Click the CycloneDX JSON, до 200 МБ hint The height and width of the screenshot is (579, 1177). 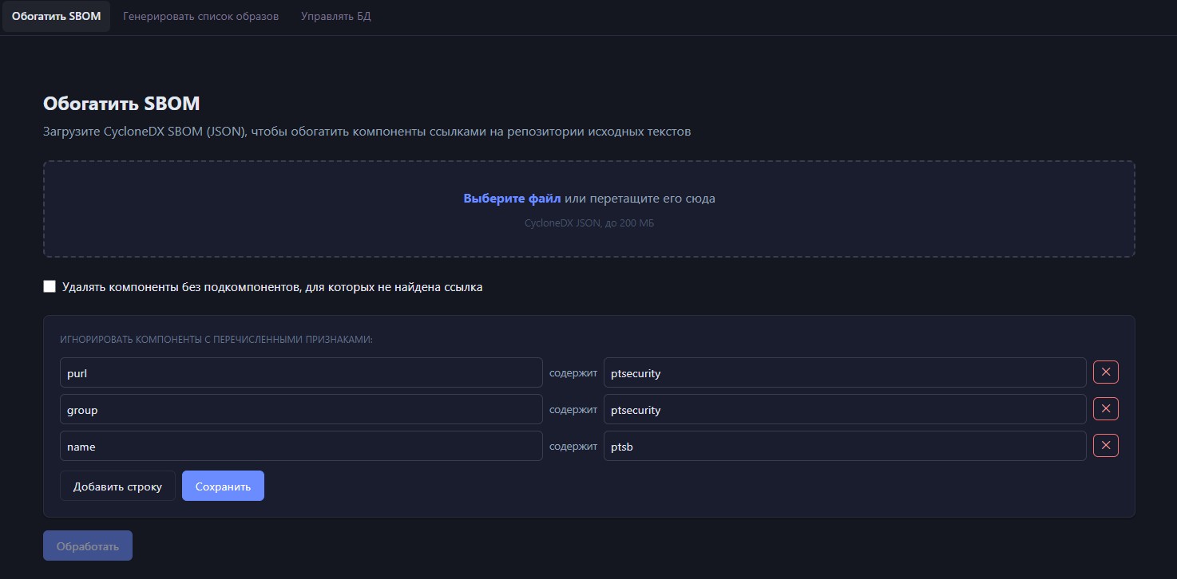tap(589, 223)
